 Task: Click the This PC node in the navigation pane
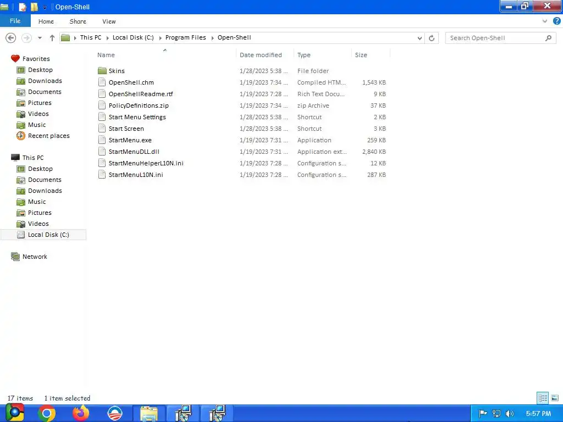click(32, 158)
